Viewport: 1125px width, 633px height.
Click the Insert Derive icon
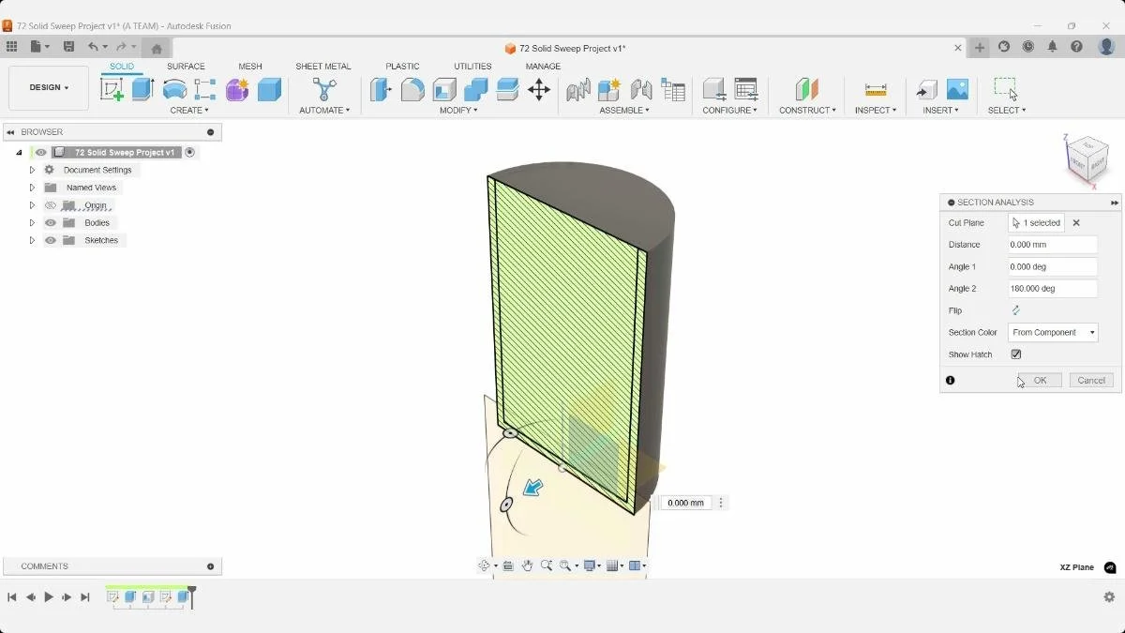tap(926, 89)
